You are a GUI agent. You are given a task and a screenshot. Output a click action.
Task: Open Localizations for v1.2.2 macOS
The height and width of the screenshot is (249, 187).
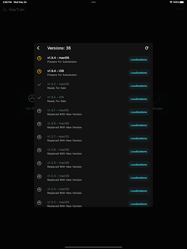(x=139, y=204)
